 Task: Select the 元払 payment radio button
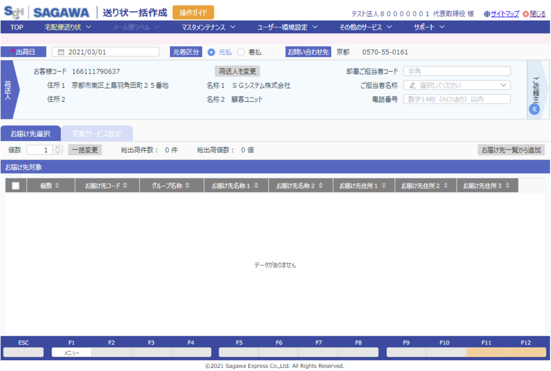(x=211, y=52)
